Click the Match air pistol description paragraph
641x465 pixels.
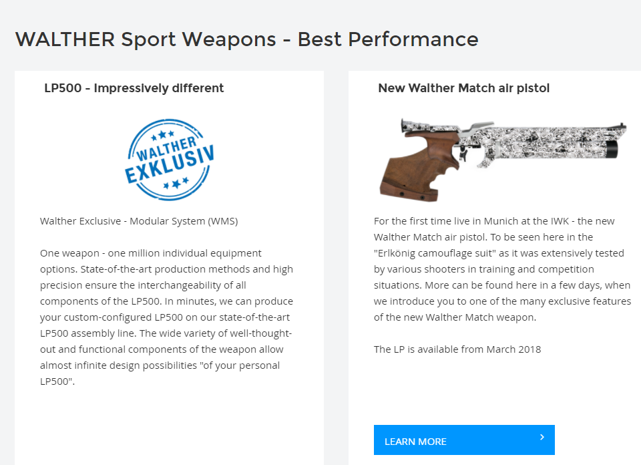point(502,269)
